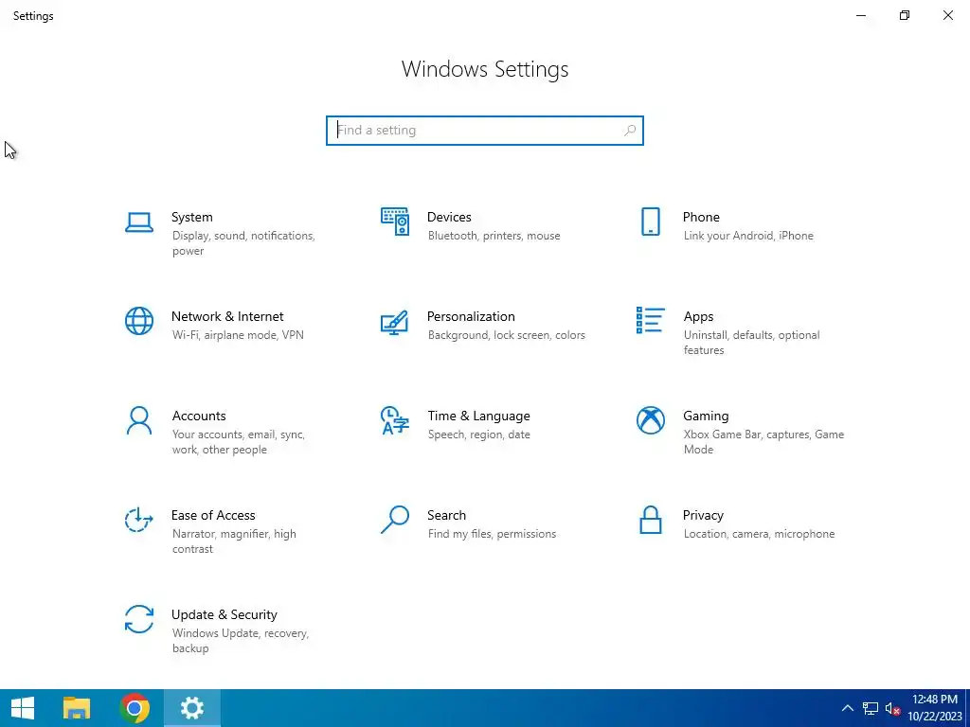
Task: Click the muted volume tray icon
Action: 892,708
